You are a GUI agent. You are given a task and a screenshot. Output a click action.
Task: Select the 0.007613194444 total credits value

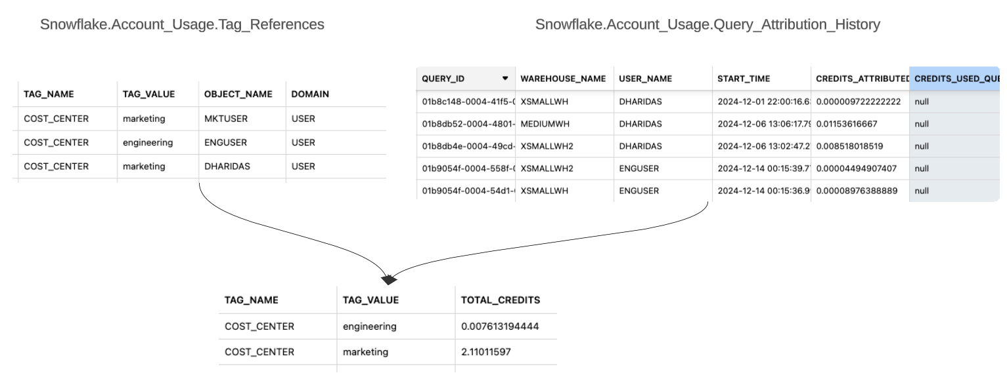coord(500,326)
